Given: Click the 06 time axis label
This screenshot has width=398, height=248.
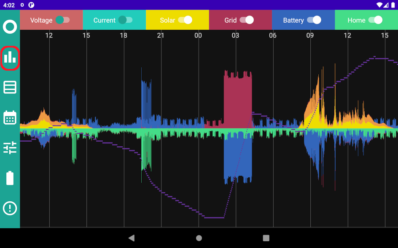Looking at the screenshot, I should tap(273, 35).
